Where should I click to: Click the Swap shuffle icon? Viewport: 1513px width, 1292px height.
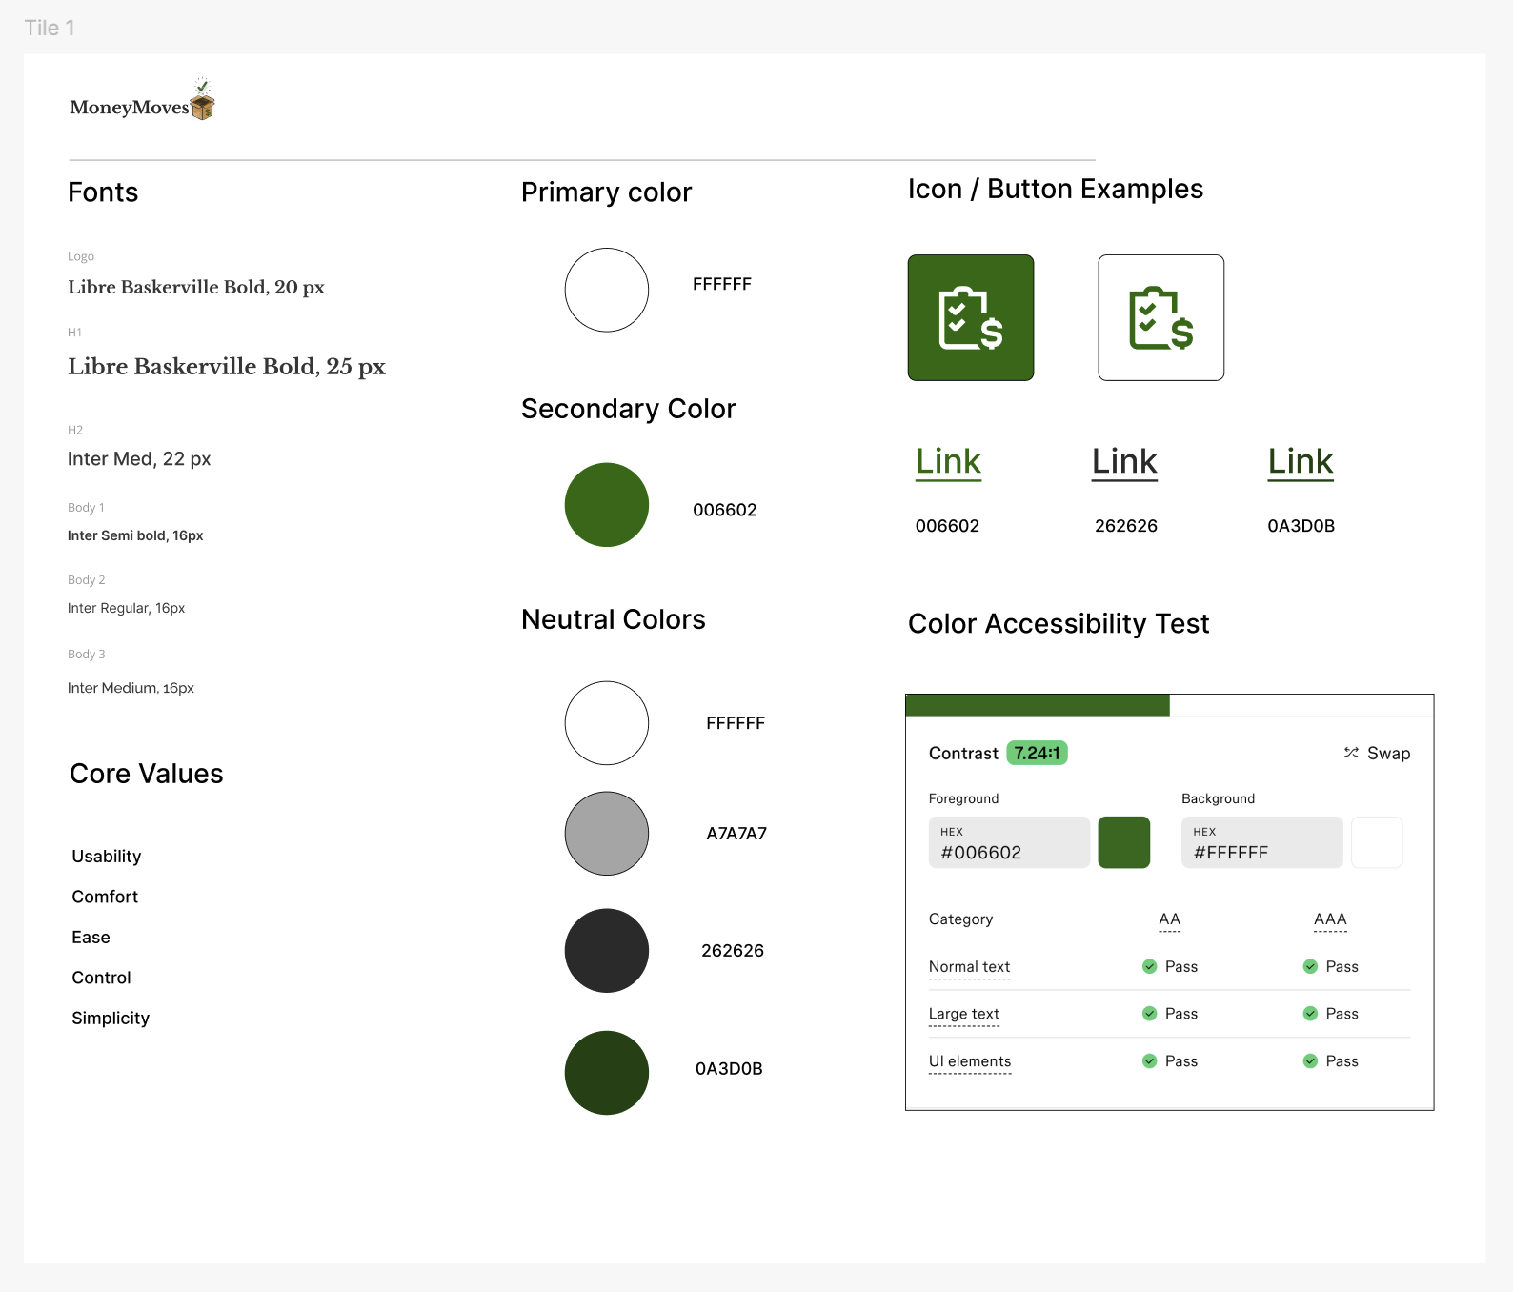tap(1351, 753)
